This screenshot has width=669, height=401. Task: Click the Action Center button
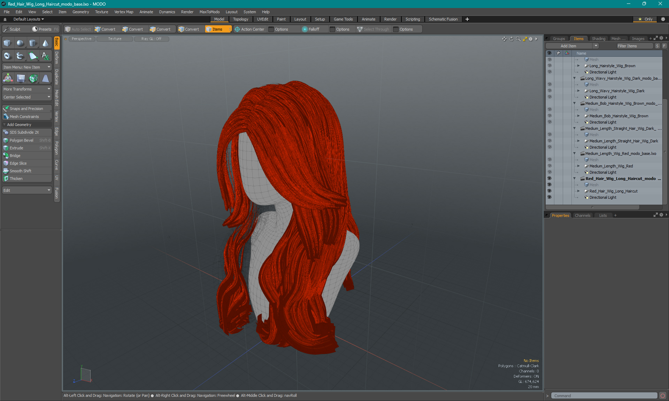250,29
